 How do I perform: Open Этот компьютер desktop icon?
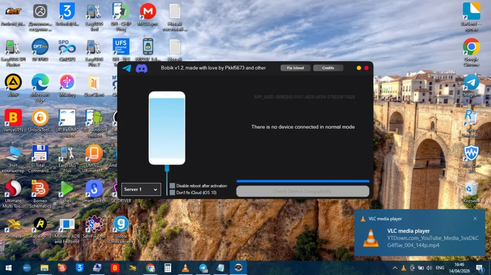(x=13, y=159)
